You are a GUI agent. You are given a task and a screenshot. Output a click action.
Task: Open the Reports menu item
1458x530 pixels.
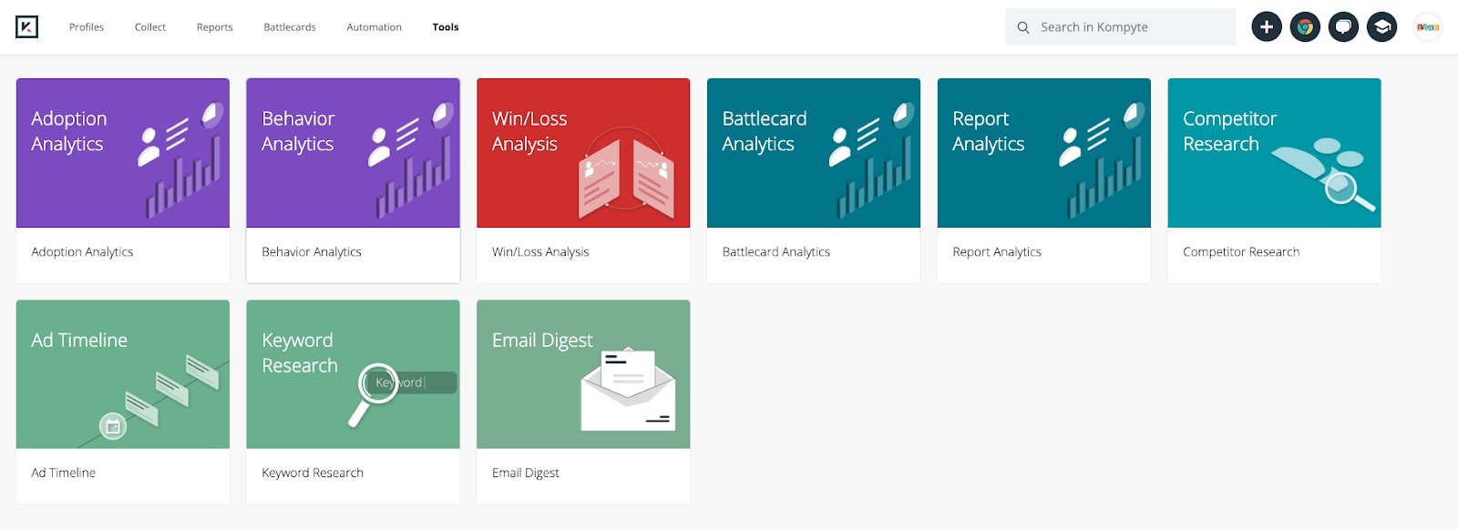[215, 27]
